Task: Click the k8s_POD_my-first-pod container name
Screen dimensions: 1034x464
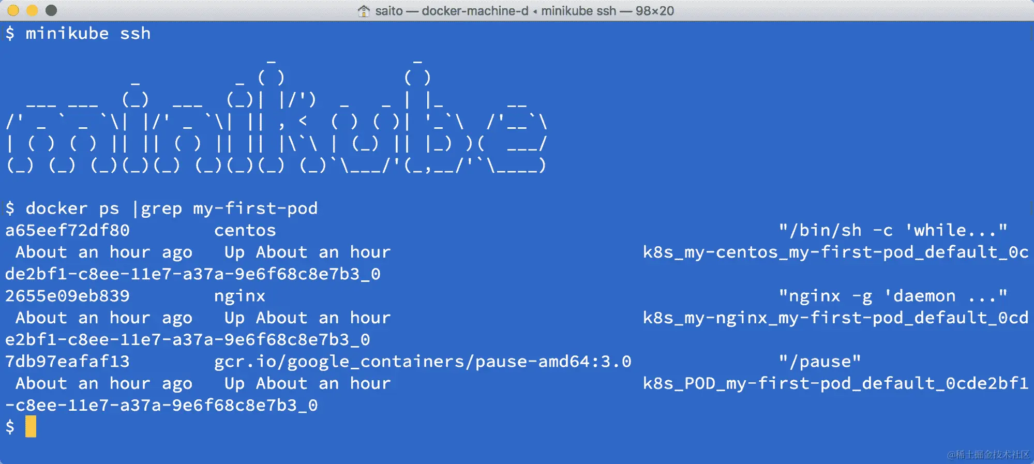Action: (835, 383)
